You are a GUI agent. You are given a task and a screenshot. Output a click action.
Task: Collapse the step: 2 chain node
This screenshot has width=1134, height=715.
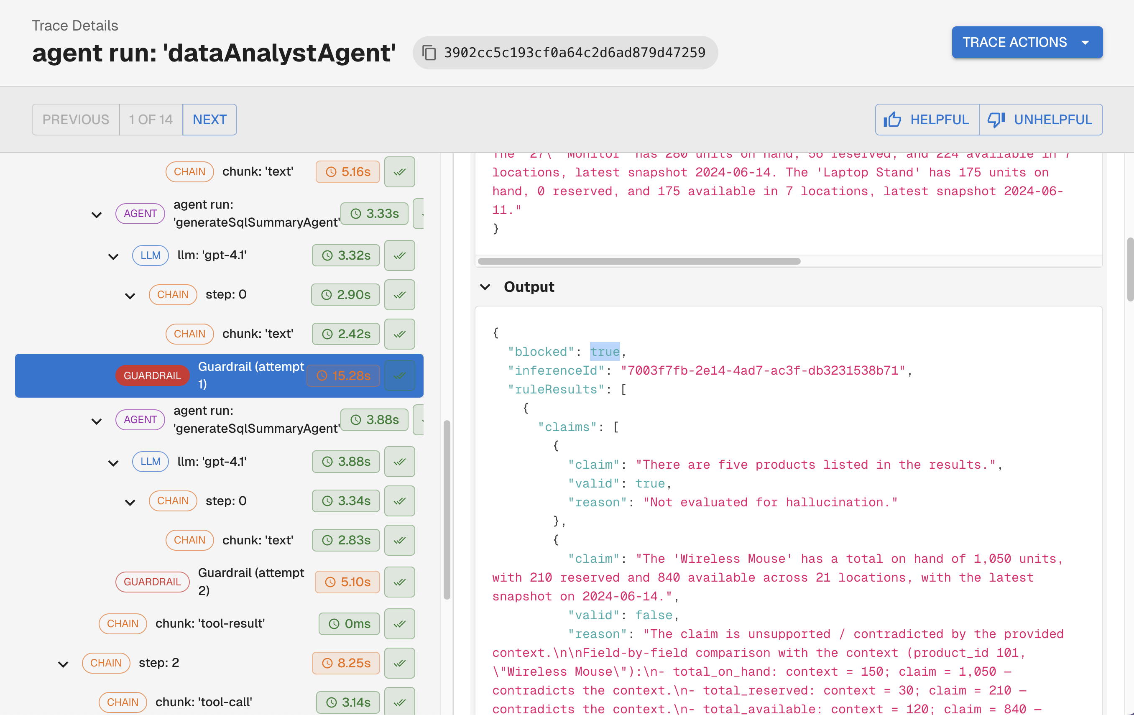coord(63,664)
